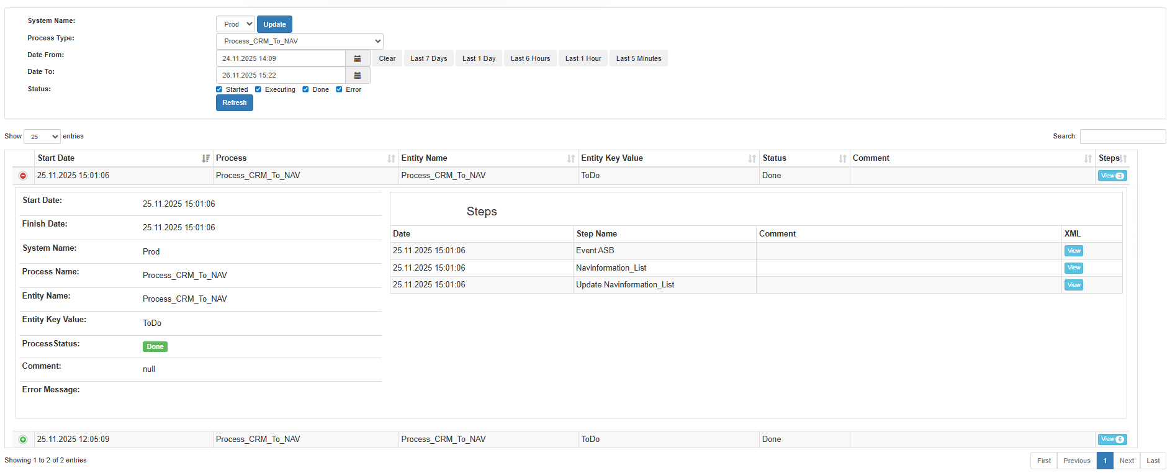Go to Next page

tap(1127, 461)
